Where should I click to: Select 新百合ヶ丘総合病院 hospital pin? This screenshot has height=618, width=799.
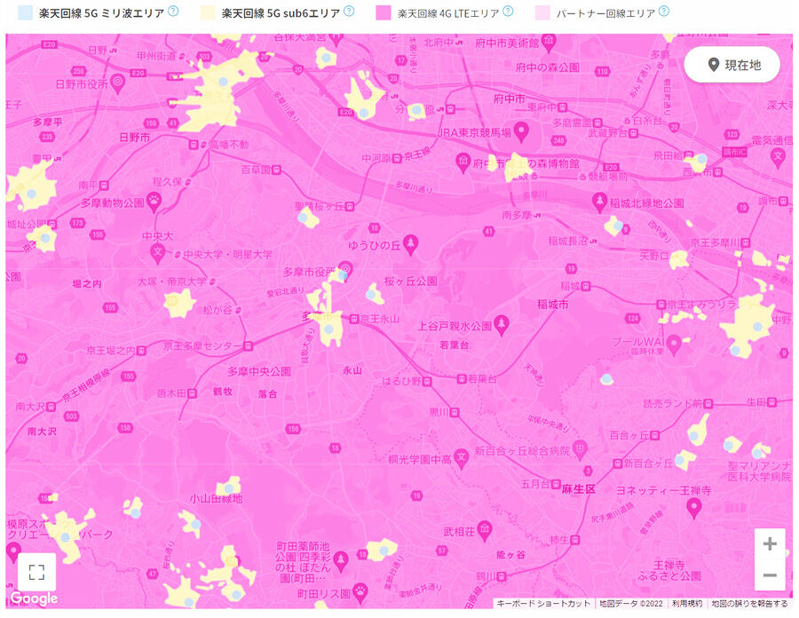tap(580, 450)
